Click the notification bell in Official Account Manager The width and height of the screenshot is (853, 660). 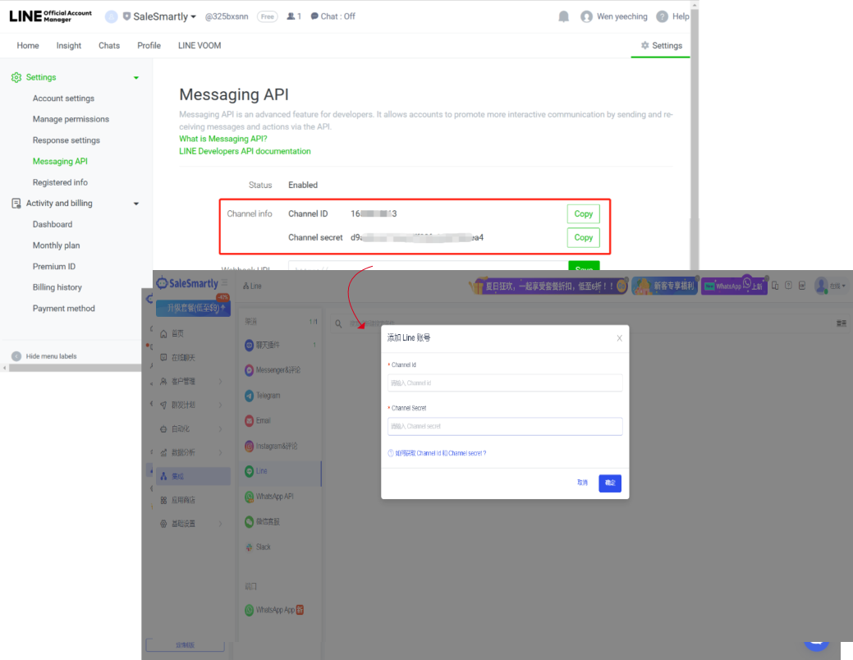tap(563, 16)
